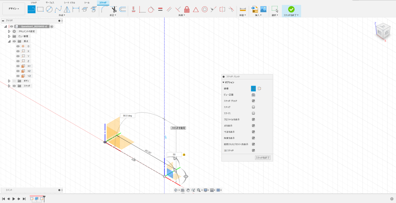Show the ボディ folder visibility eye

pos(14,81)
